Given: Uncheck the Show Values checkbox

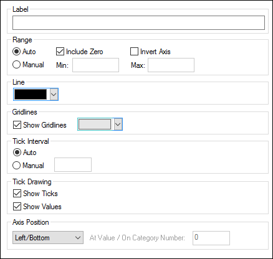Looking at the screenshot, I should (17, 207).
